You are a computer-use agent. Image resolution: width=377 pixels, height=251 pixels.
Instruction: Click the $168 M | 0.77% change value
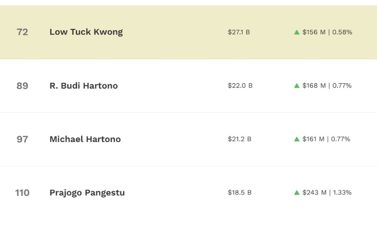327,86
